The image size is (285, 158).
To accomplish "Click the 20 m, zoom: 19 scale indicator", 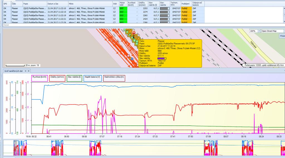I will point(22,65).
